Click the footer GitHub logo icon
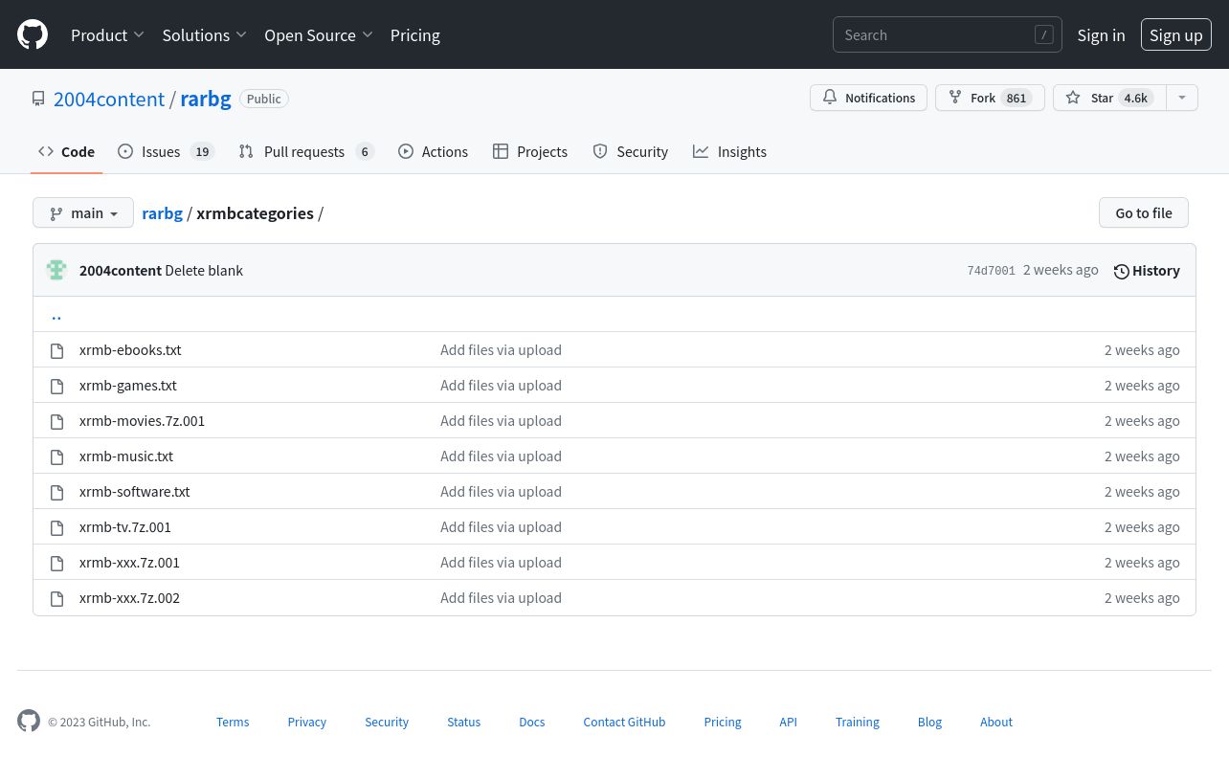This screenshot has width=1229, height=779. pos(29,721)
